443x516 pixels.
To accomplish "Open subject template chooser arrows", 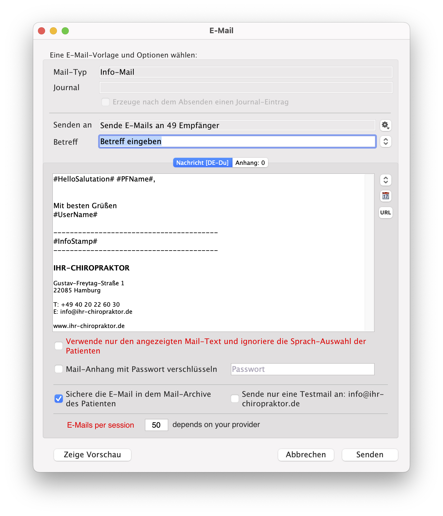I will (385, 141).
